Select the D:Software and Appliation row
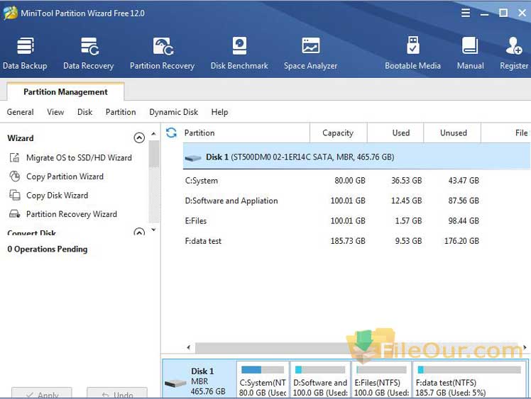This screenshot has height=399, width=531. point(356,201)
